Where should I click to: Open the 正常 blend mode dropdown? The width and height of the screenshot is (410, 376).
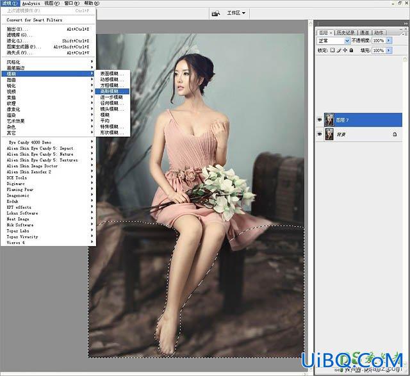click(333, 40)
